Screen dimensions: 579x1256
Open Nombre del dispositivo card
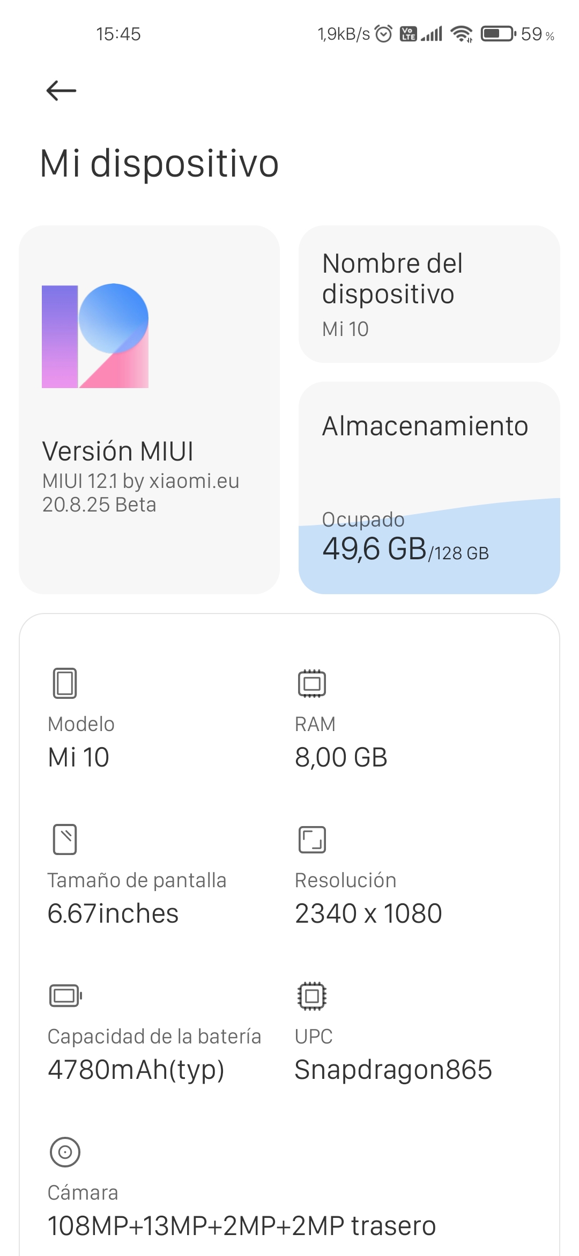pos(429,294)
